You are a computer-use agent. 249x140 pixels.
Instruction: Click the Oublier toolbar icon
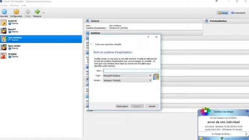[28, 12]
